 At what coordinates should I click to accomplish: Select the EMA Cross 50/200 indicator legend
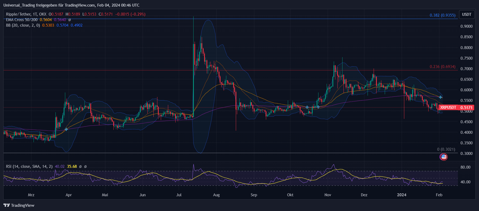(x=22, y=20)
